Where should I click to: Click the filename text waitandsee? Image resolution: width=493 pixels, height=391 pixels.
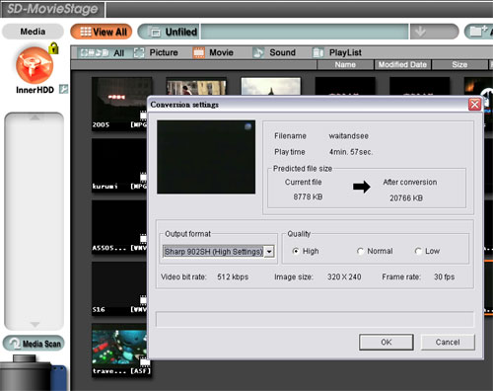point(349,136)
